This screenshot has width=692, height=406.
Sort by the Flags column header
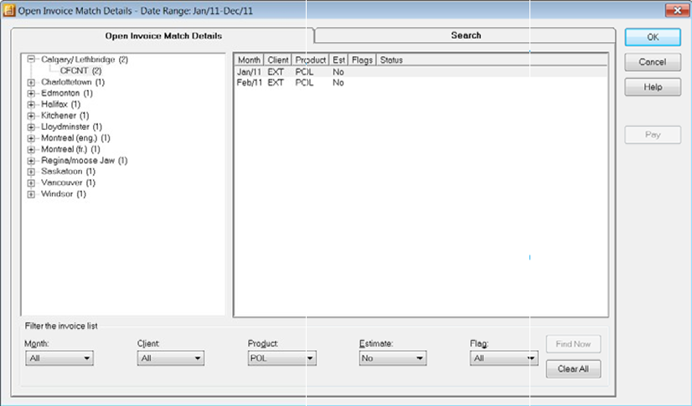click(362, 60)
